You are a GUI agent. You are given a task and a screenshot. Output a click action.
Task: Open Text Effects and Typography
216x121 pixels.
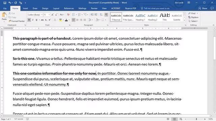(x=55, y=20)
